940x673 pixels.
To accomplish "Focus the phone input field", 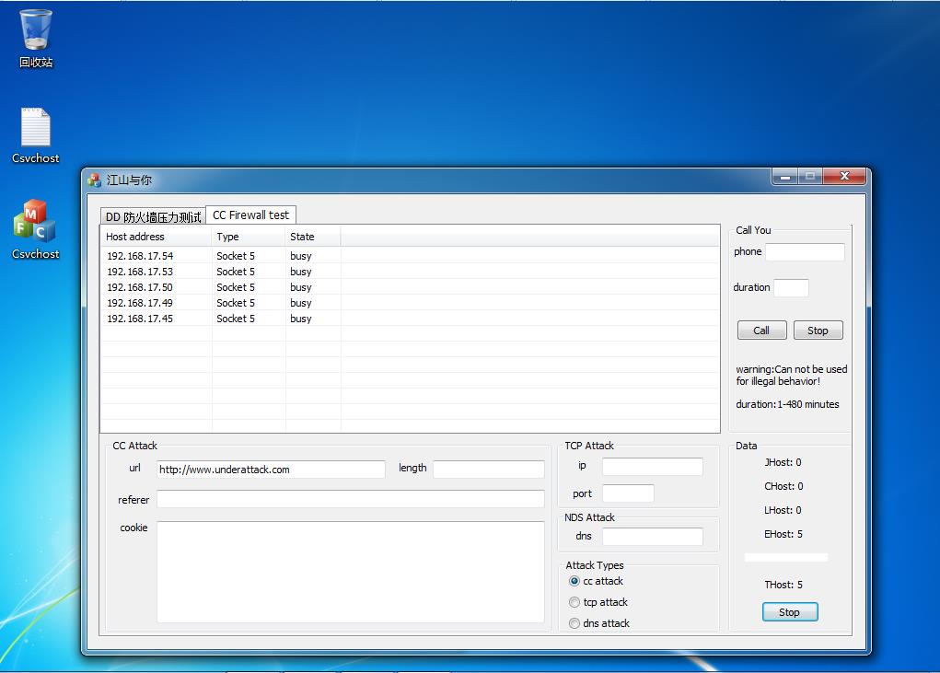I will pyautogui.click(x=804, y=252).
